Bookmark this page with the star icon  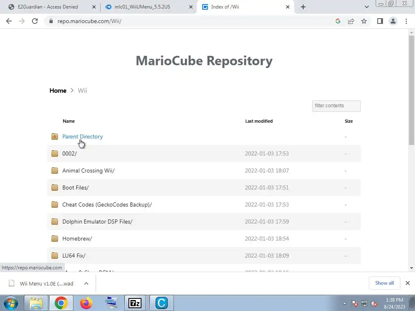click(x=364, y=21)
